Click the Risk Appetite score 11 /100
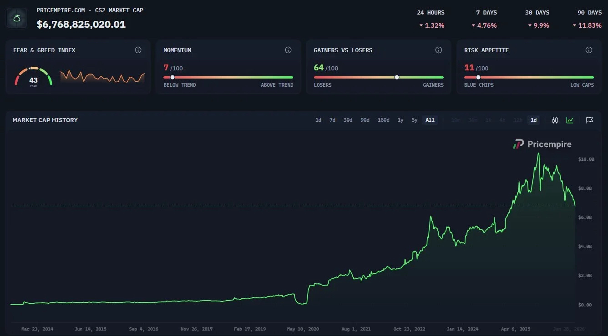This screenshot has width=608, height=336. click(476, 68)
